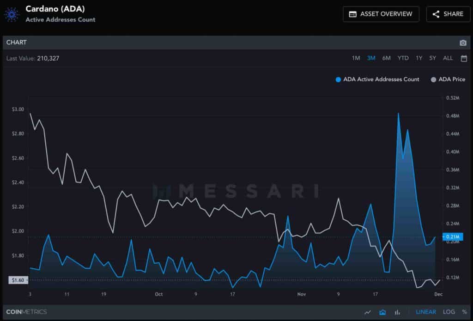Switch scale to percent mode
The image size is (473, 321).
[x=464, y=312]
